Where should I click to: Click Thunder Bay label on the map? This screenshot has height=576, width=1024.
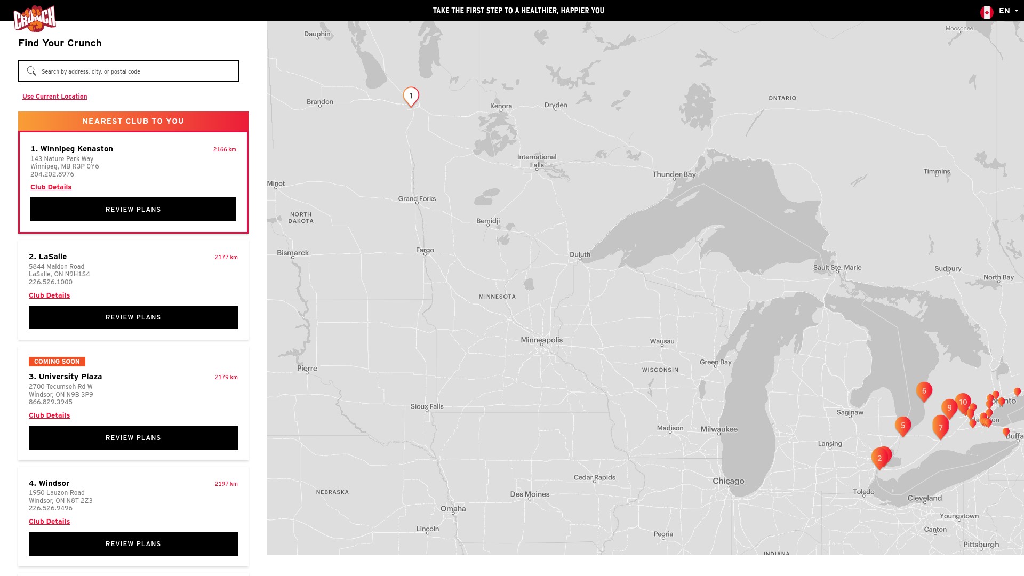pyautogui.click(x=674, y=174)
